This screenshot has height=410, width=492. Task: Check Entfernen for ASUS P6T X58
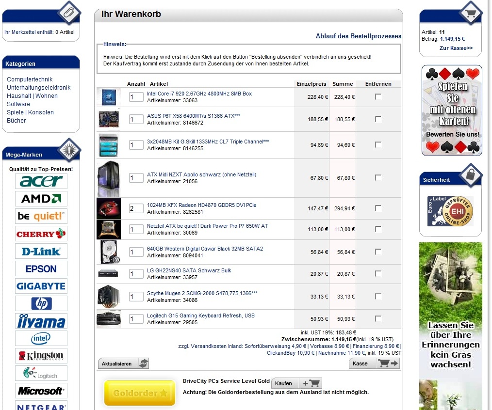click(x=378, y=119)
